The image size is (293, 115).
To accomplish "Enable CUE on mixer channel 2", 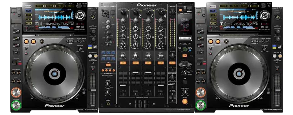I will click(x=136, y=63).
